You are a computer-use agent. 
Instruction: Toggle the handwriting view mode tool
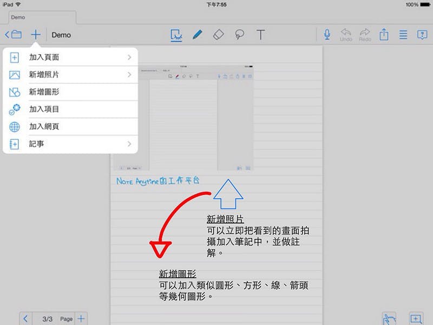tap(175, 35)
